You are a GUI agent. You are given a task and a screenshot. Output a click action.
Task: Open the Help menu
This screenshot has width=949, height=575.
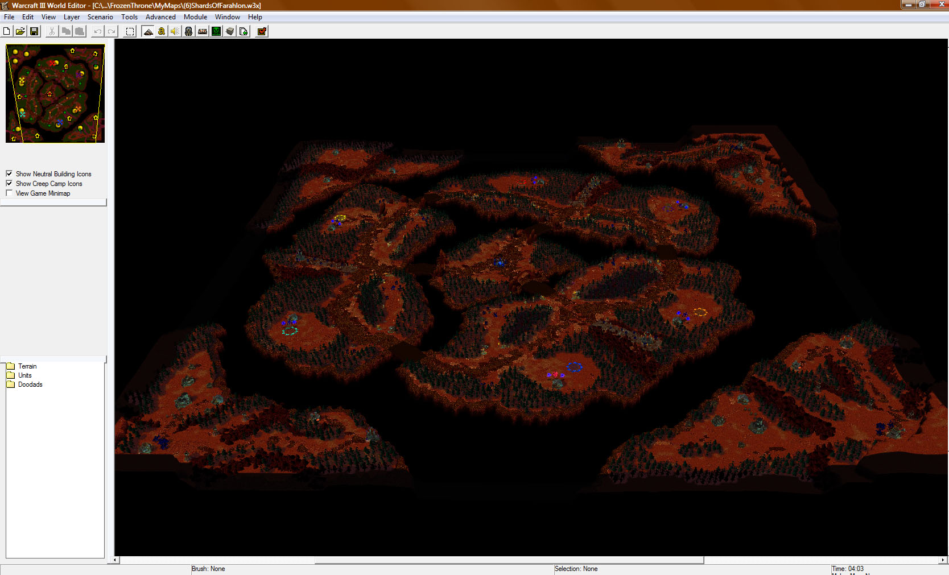(x=255, y=17)
